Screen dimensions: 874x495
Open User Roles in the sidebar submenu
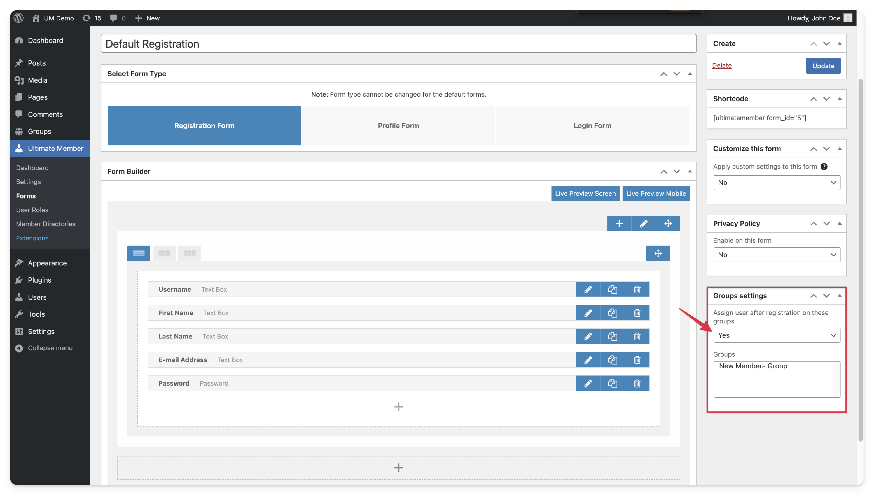point(32,210)
